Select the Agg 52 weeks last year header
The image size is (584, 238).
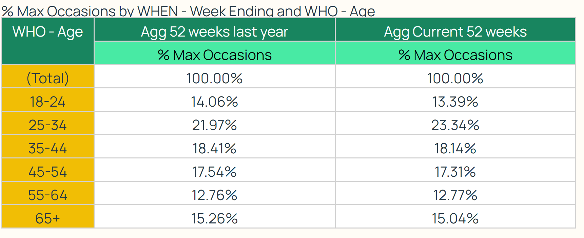[x=215, y=30]
